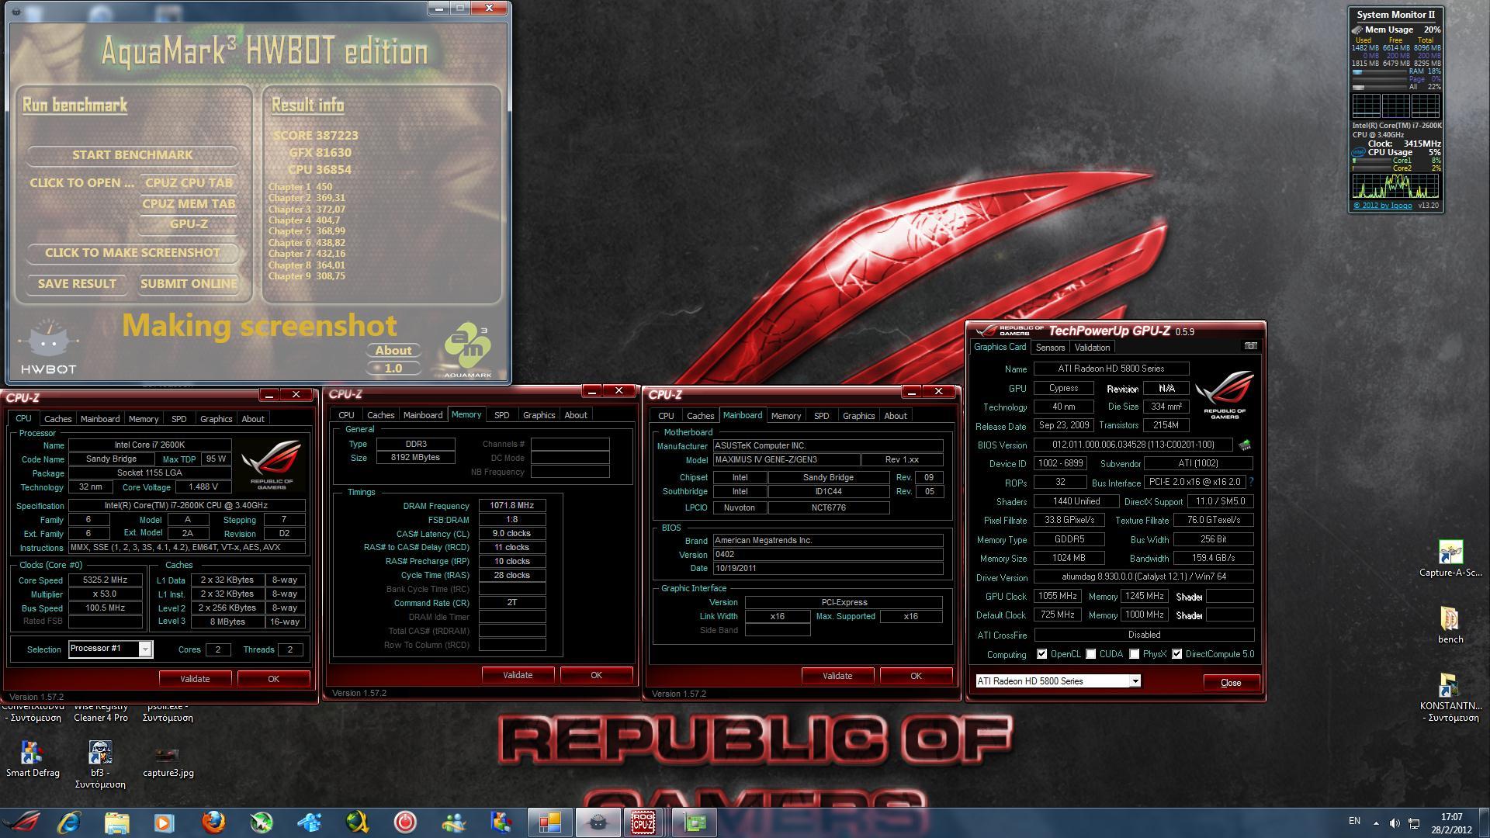Open Mainboard tab in left CPU-Z window
The width and height of the screenshot is (1490, 838).
[100, 419]
